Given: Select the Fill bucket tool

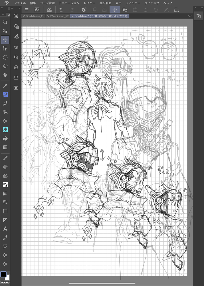Looking at the screenshot, I should coord(5,138).
